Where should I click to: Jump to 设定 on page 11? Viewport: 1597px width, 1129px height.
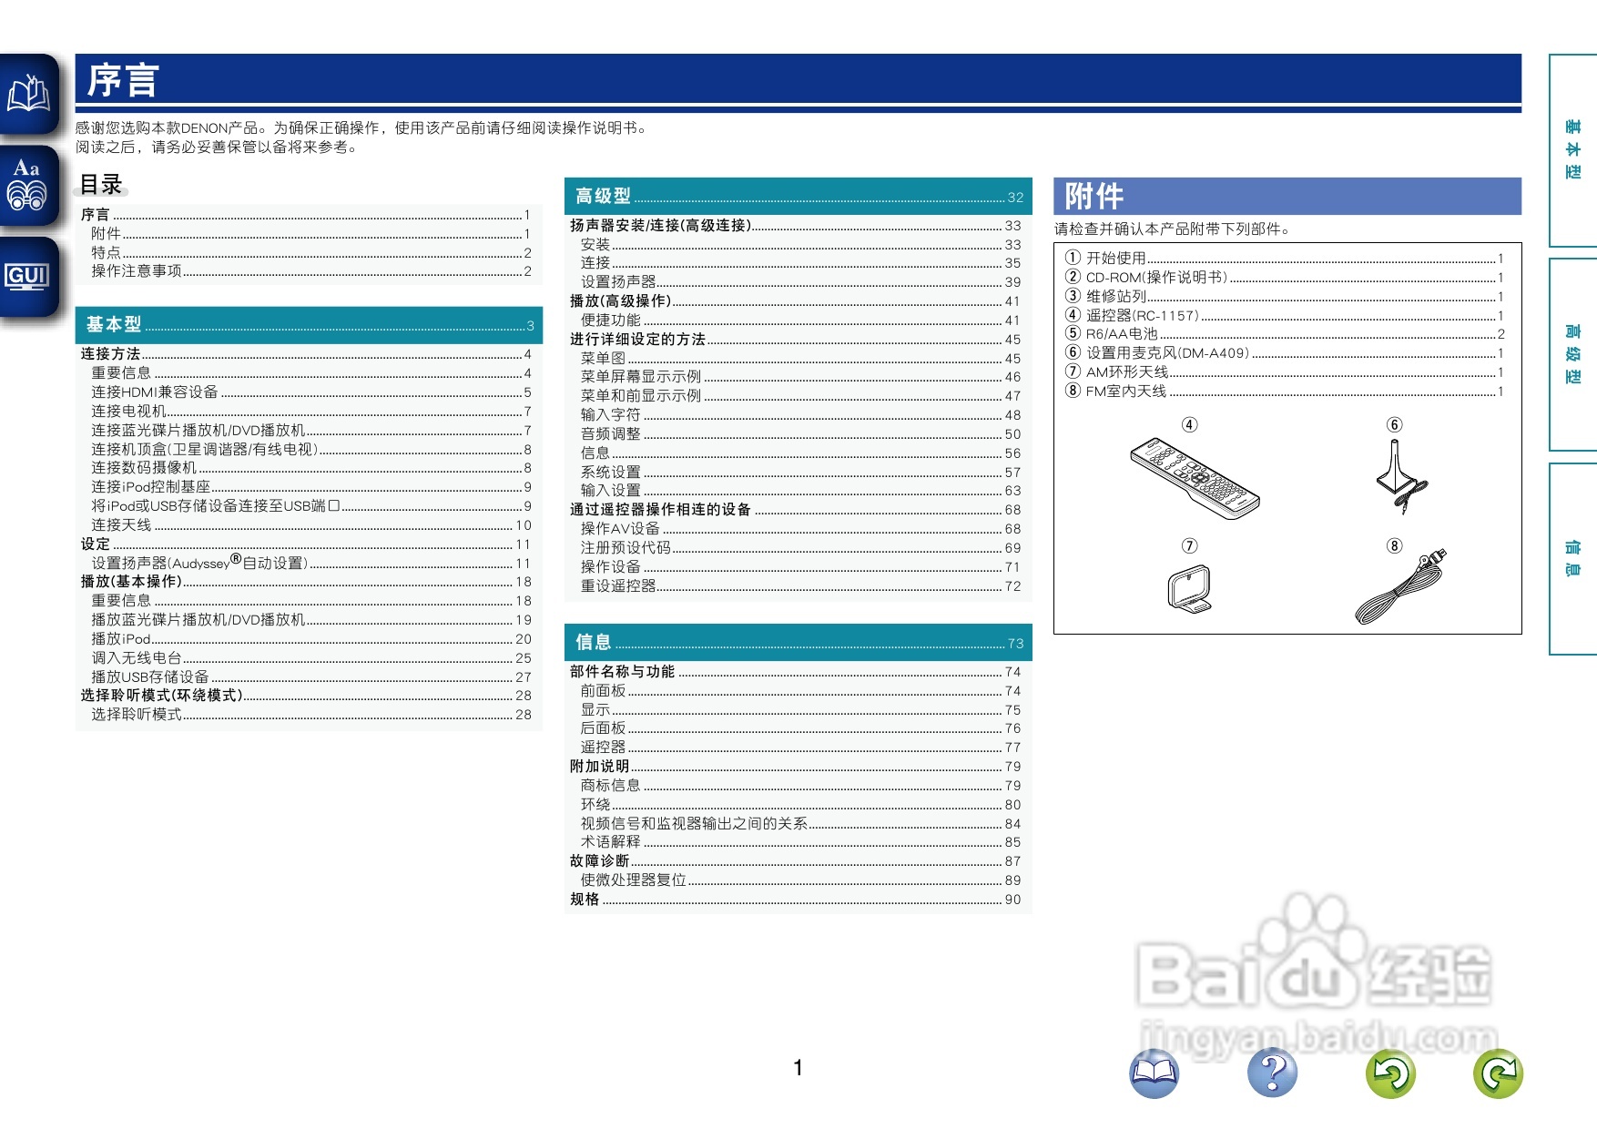pyautogui.click(x=306, y=544)
